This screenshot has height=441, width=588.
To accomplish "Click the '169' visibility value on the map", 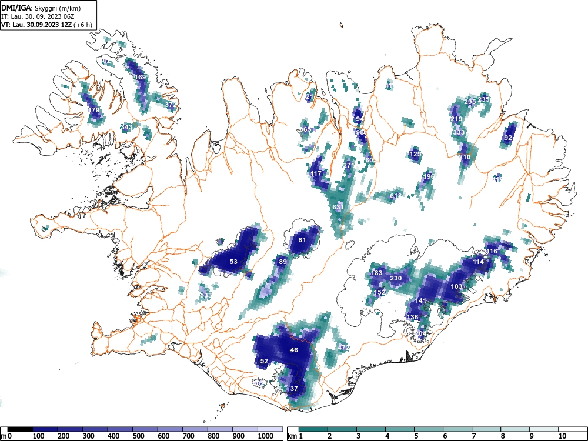I will pos(140,77).
